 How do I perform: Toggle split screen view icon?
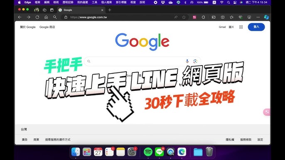pos(223,17)
